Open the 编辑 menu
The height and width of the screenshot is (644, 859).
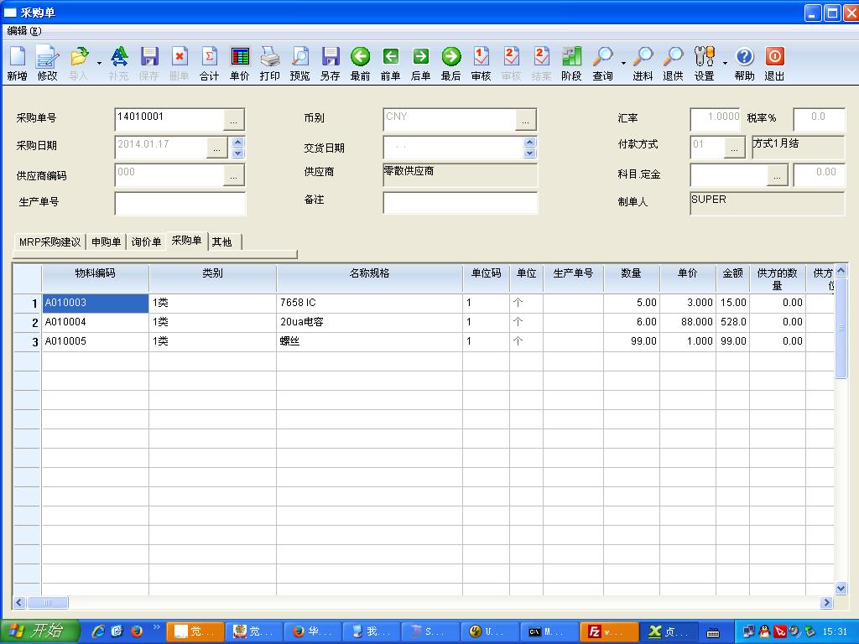(x=23, y=31)
